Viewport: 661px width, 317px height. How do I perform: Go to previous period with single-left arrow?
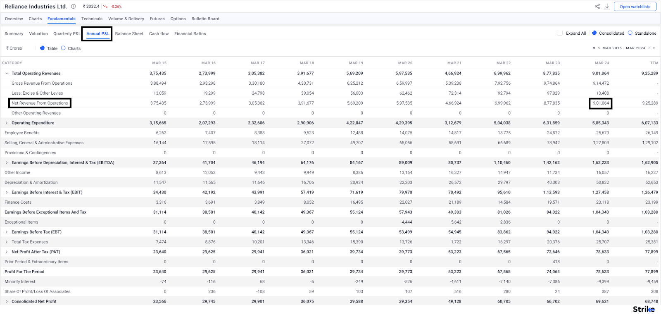tap(599, 48)
